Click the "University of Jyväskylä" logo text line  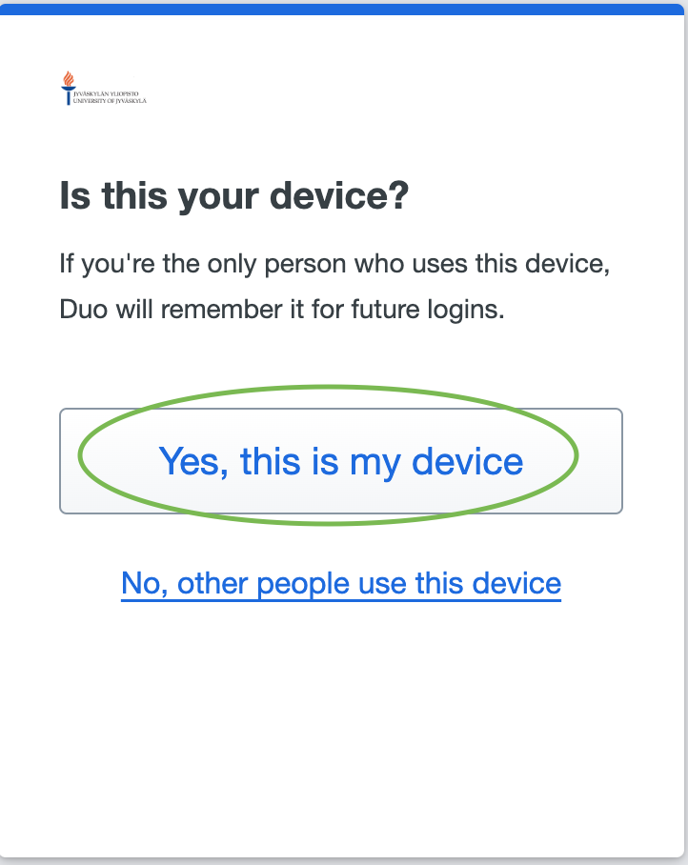(x=111, y=100)
